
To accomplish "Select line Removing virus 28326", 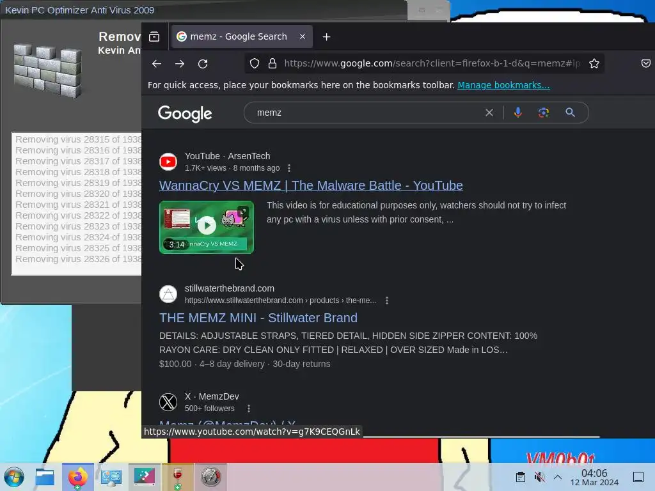I will click(x=78, y=259).
